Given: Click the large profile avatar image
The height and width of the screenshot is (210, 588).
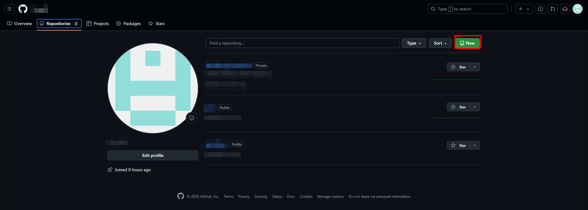Looking at the screenshot, I should tap(153, 88).
